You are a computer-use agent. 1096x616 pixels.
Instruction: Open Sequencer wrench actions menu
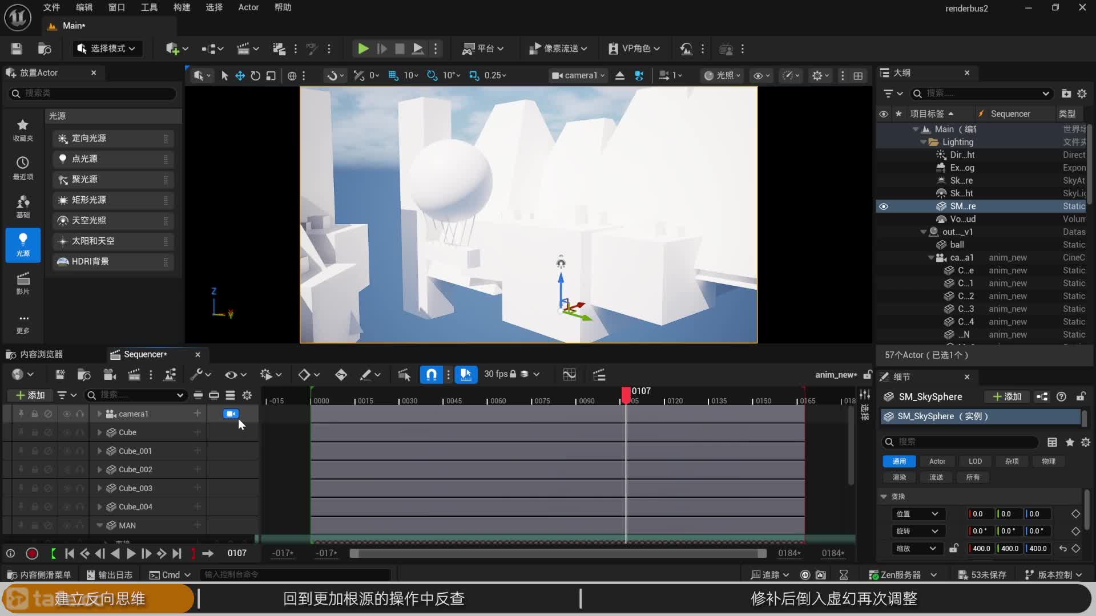tap(200, 375)
